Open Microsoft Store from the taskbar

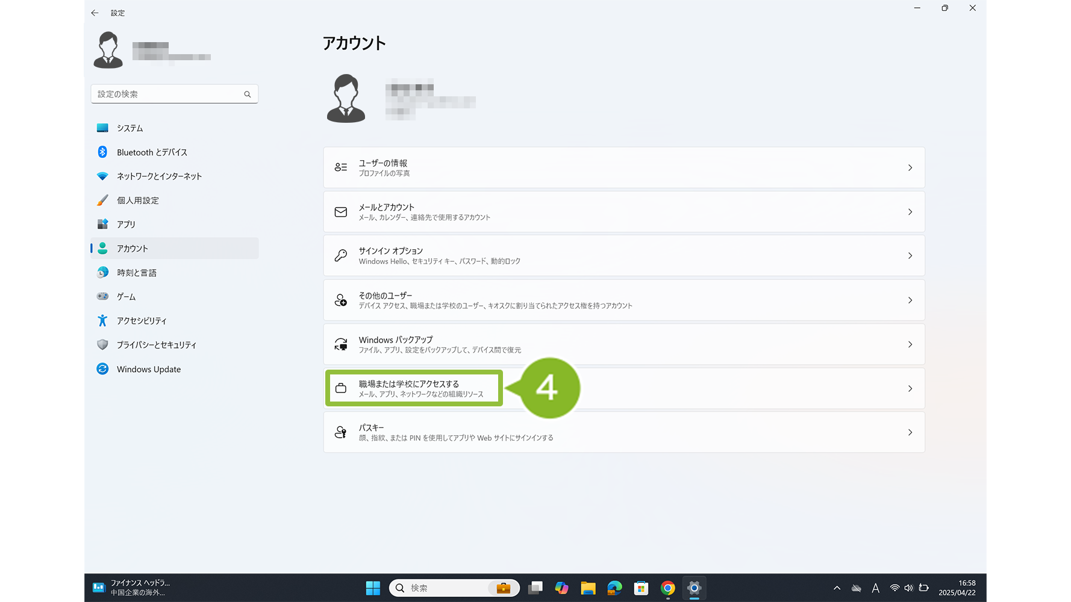click(641, 588)
